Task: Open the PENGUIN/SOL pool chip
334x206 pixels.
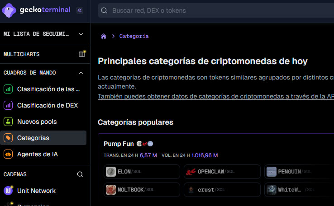Action: pyautogui.click(x=299, y=172)
